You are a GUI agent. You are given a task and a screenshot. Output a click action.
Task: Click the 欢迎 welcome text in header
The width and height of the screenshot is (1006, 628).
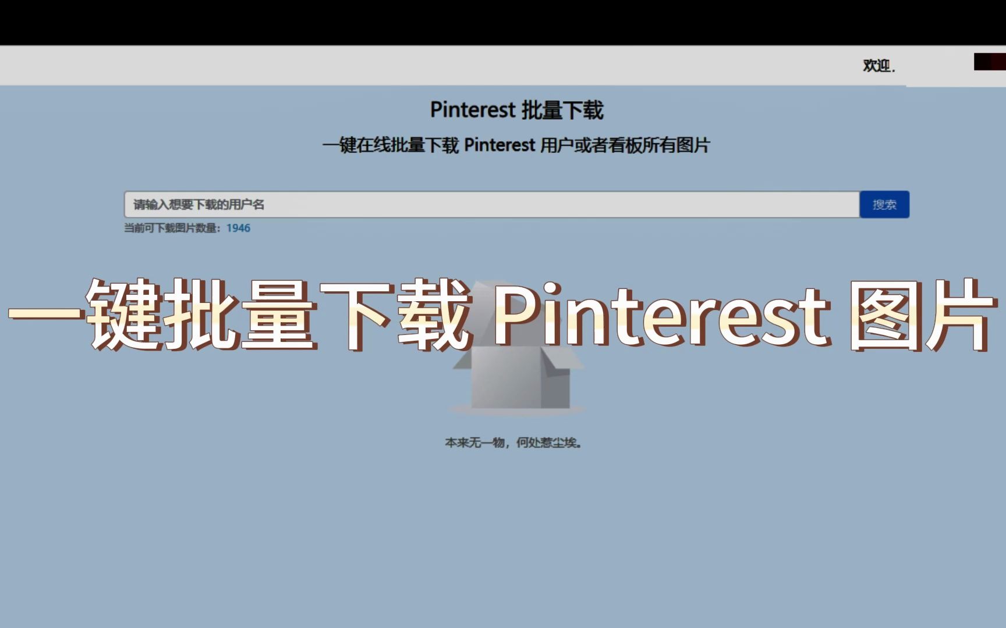coord(879,66)
